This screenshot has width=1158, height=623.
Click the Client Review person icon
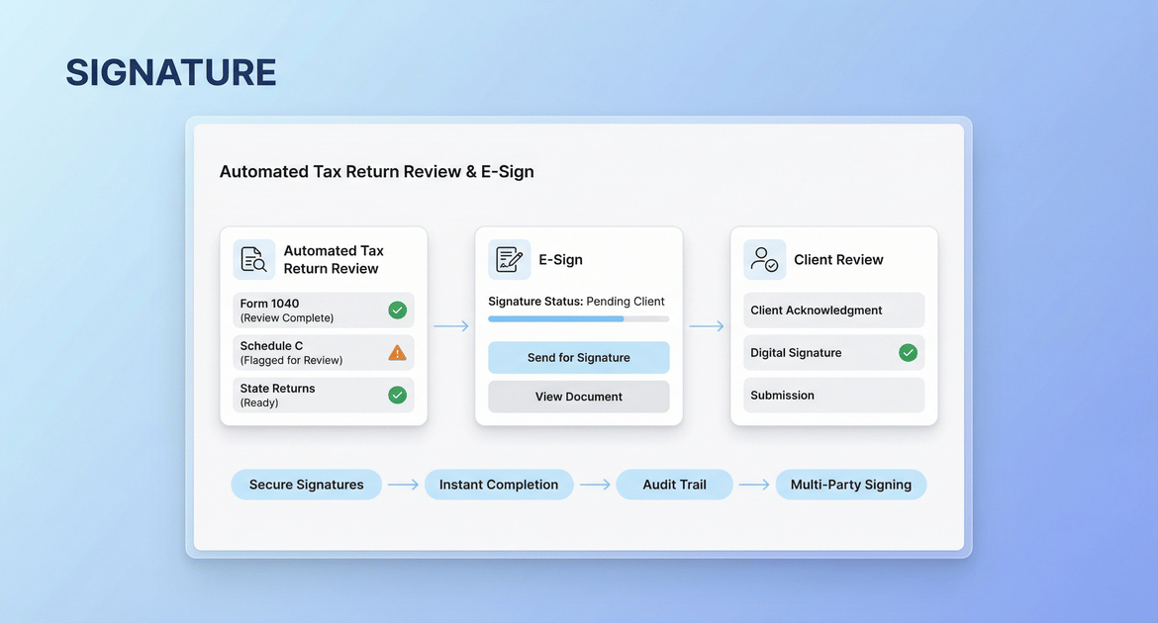point(765,260)
